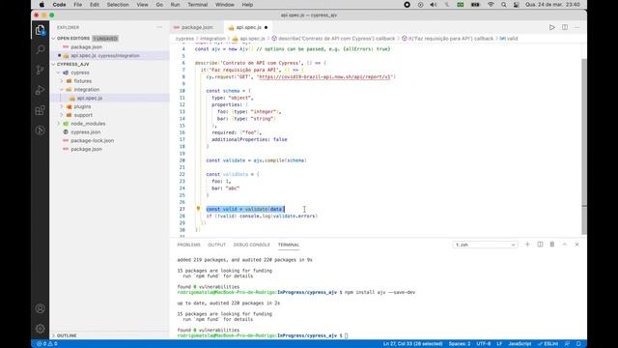Maximize the panel with up chevron
This screenshot has width=618, height=348.
tap(564, 245)
